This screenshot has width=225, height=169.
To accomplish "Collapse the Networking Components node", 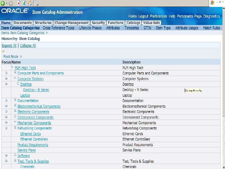I will point(15,127).
